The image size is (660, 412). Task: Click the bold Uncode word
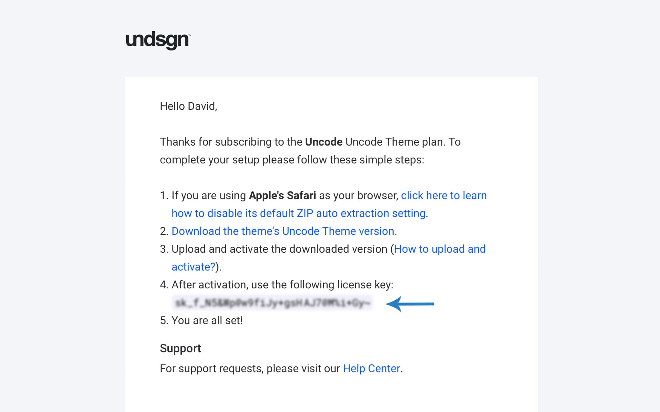tap(323, 142)
